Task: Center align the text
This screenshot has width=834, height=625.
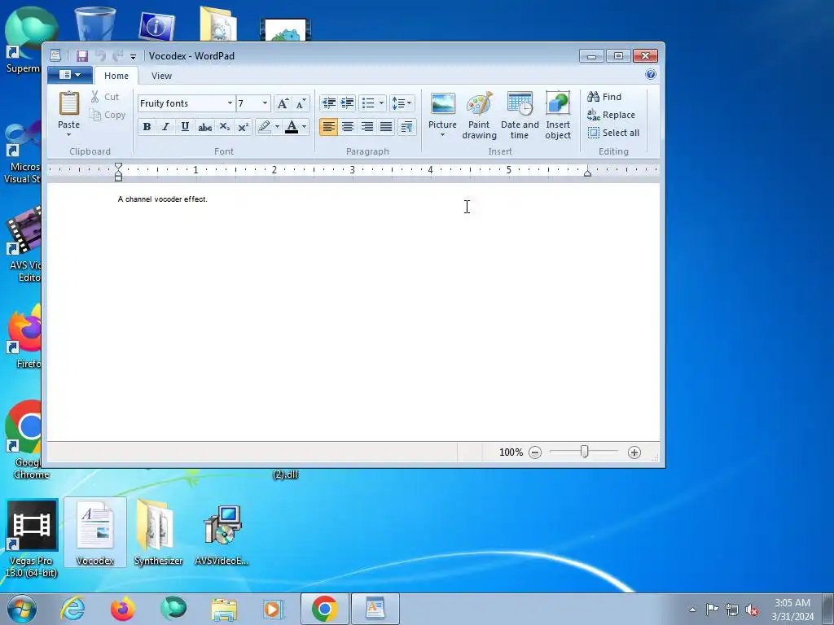Action: tap(347, 126)
